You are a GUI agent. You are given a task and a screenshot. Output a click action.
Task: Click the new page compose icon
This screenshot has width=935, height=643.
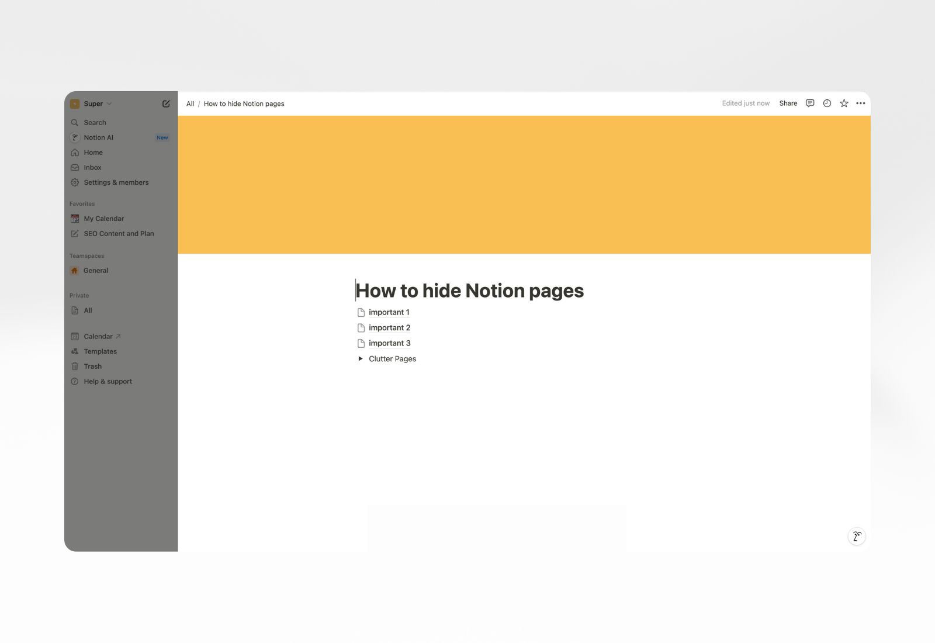[166, 103]
